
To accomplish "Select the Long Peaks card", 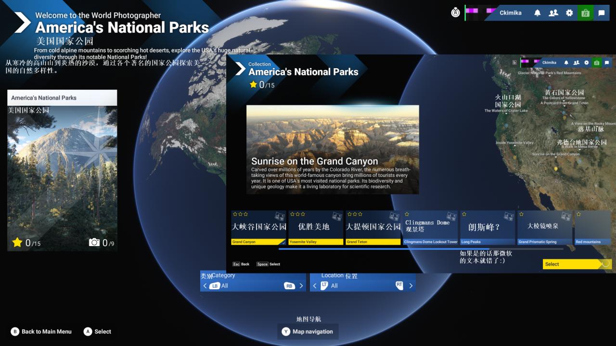I will pyautogui.click(x=488, y=228).
